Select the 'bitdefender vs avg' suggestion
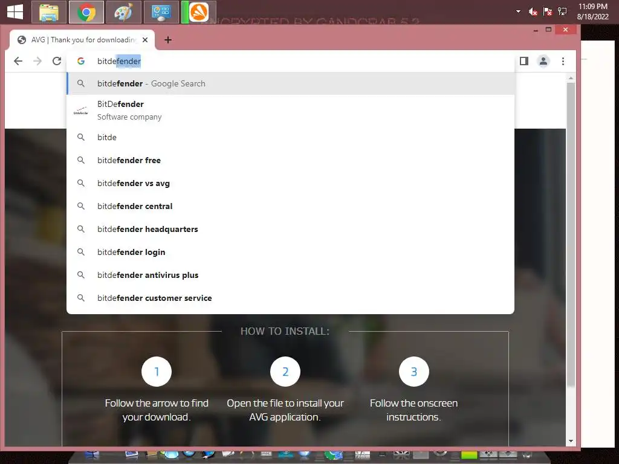Screen dimensions: 619x464 pyautogui.click(x=291, y=183)
